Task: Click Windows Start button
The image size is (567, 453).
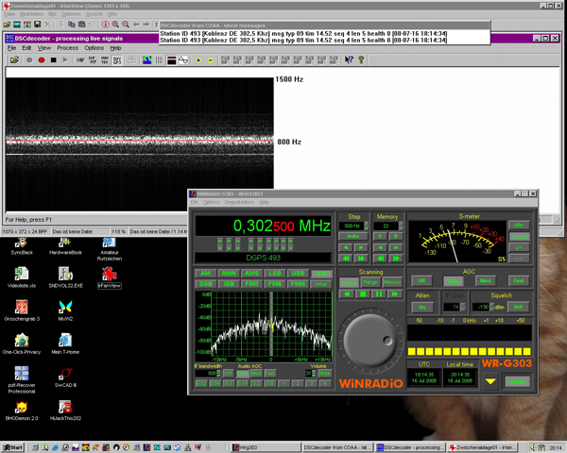Action: pyautogui.click(x=12, y=447)
